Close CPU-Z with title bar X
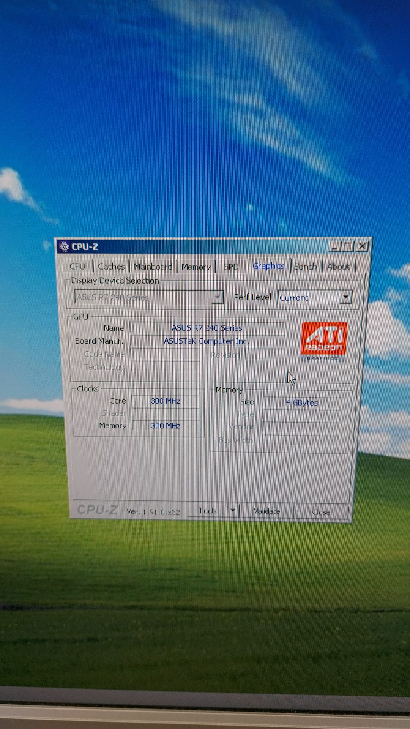This screenshot has width=410, height=729. (362, 246)
